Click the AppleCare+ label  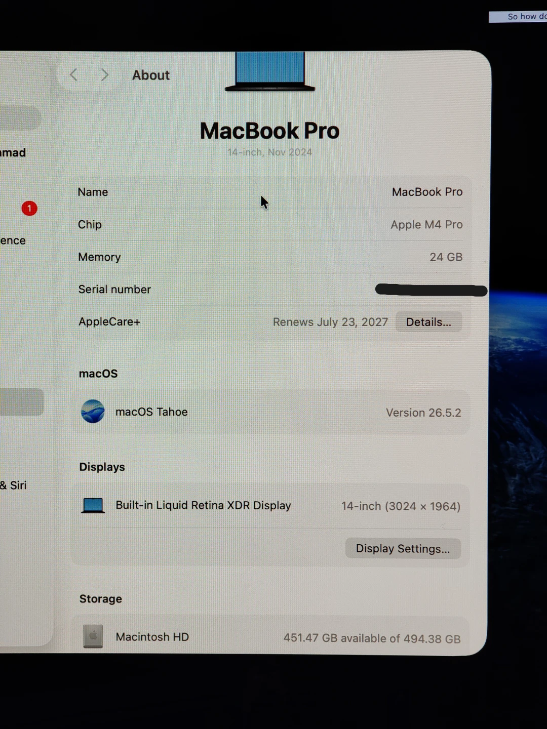[x=109, y=322]
